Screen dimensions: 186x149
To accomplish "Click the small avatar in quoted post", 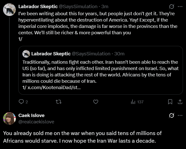I will coord(26,54).
